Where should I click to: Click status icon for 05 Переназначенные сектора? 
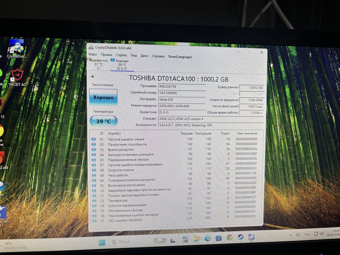(x=94, y=160)
